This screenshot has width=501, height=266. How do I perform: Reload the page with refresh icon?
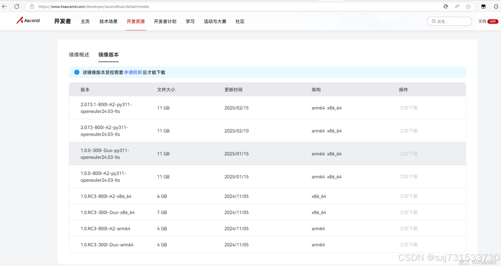(x=17, y=6)
